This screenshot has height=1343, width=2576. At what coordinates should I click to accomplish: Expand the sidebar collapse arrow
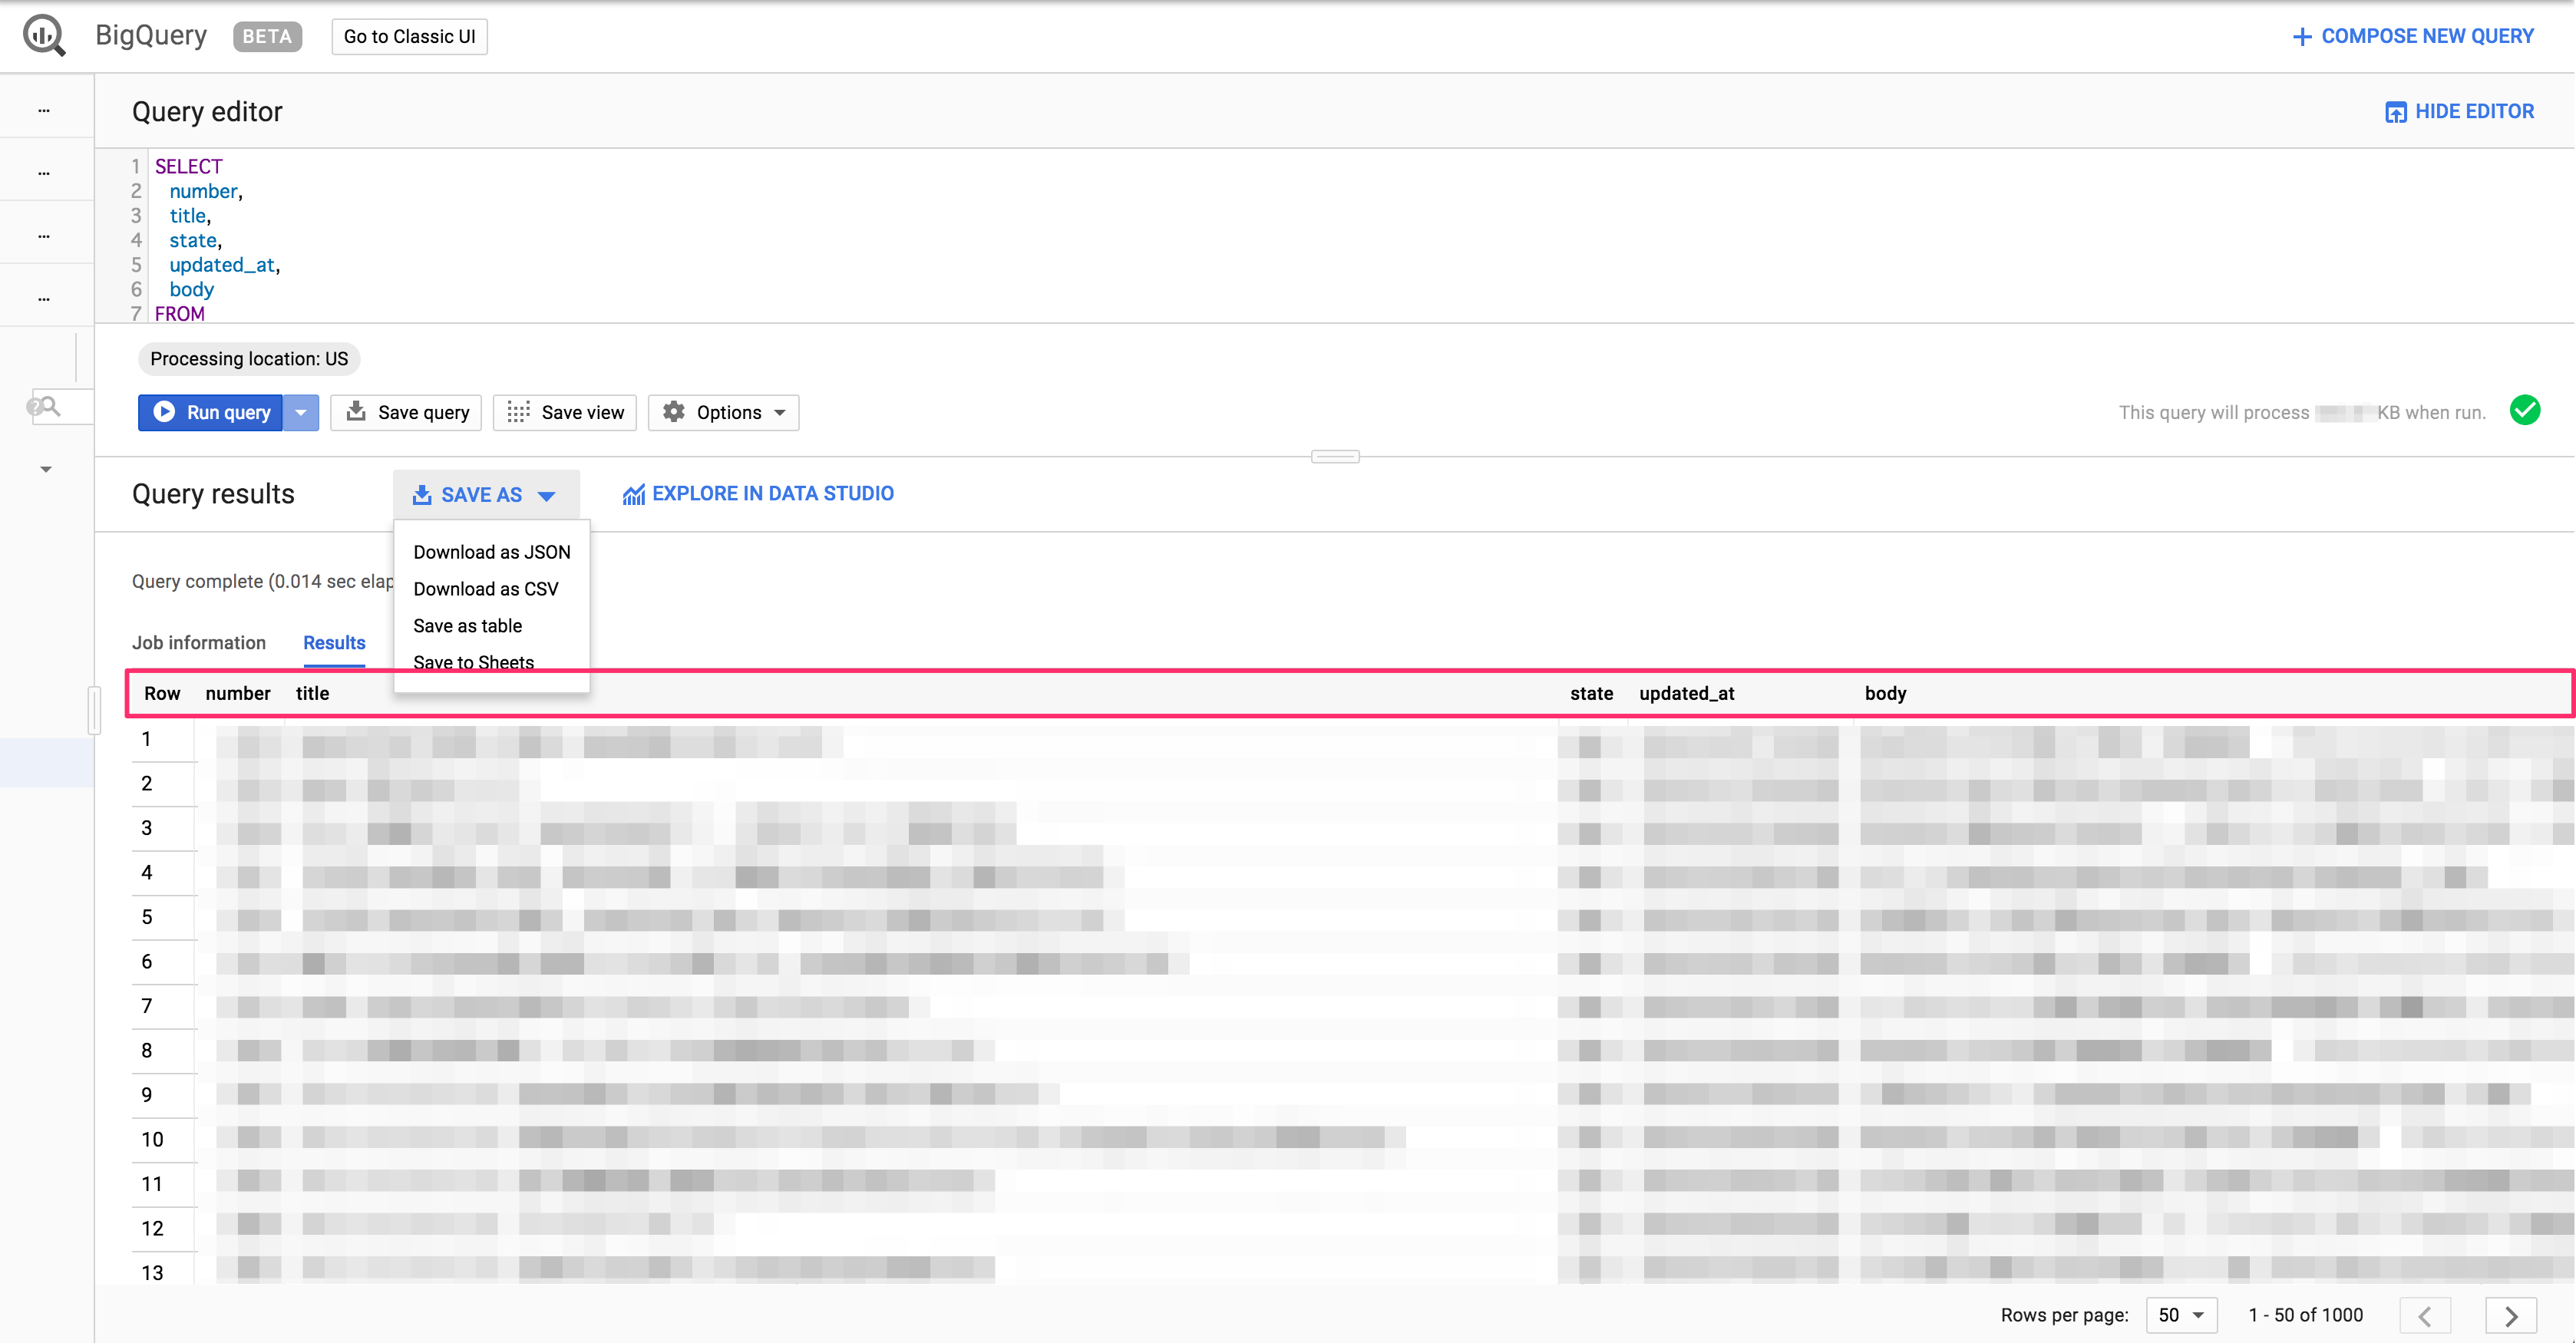(x=46, y=469)
